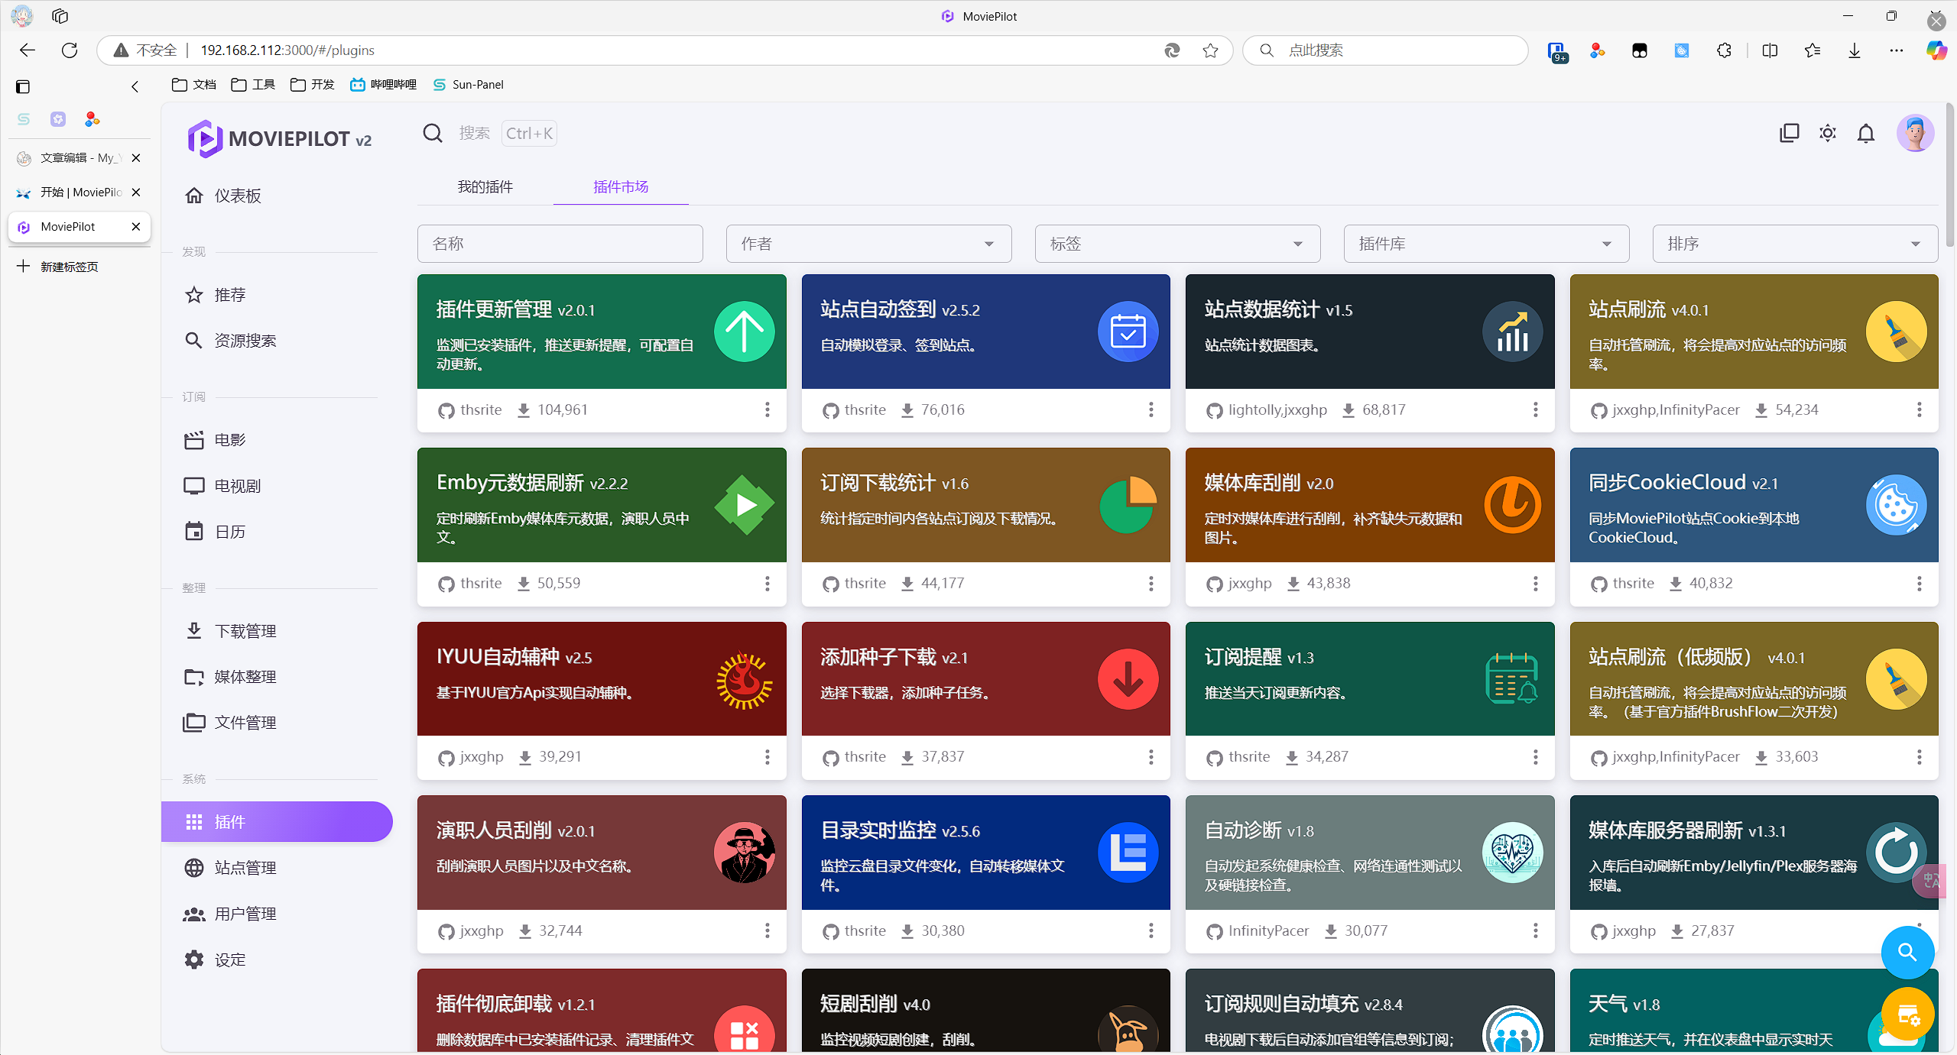Toggle the theme brightness icon
The height and width of the screenshot is (1055, 1957).
point(1828,134)
